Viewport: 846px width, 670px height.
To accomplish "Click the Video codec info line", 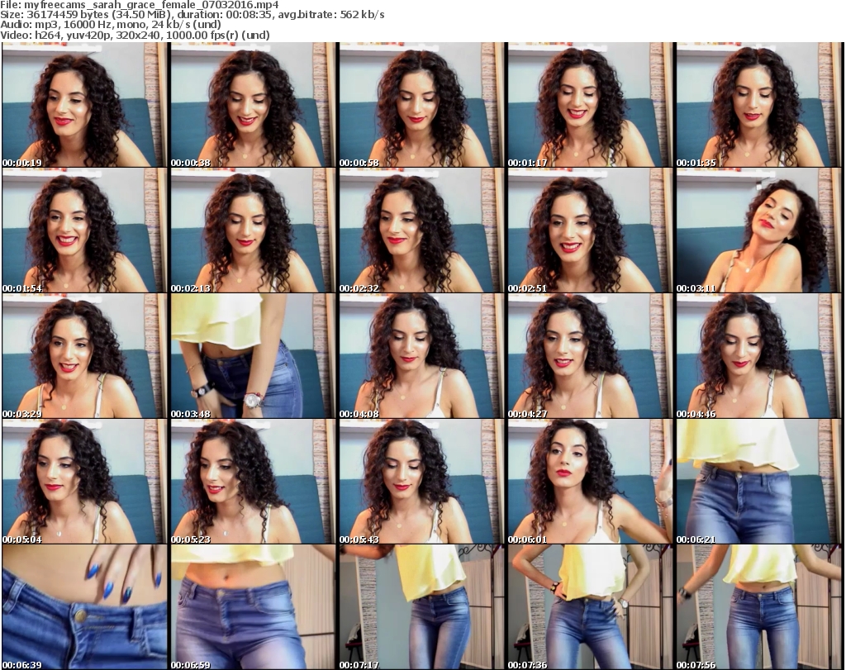I will click(135, 35).
